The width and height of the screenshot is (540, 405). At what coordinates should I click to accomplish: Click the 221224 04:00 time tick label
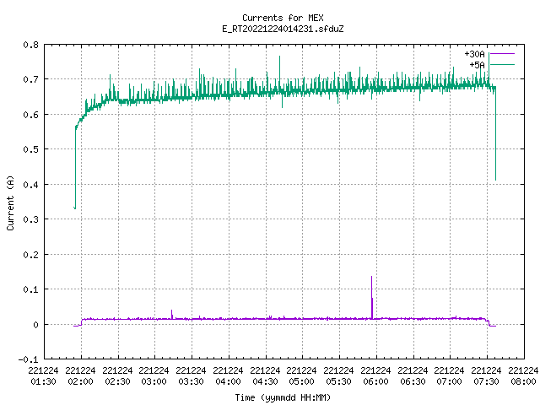[228, 375]
